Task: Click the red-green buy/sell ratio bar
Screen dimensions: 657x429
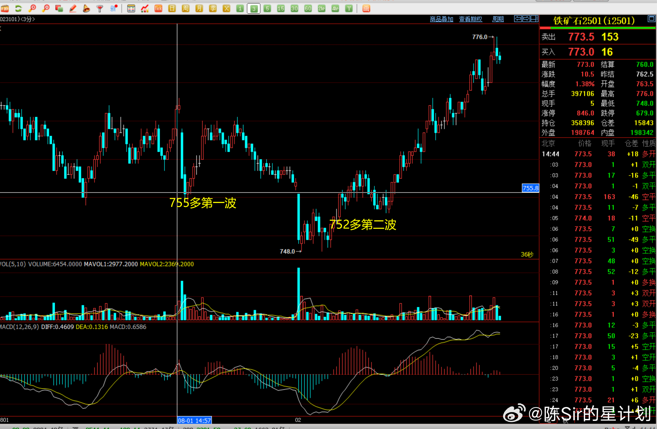Action: [x=597, y=28]
